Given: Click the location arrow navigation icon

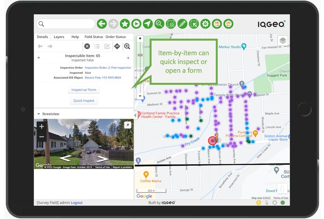Looking at the screenshot, I should pos(148,24).
